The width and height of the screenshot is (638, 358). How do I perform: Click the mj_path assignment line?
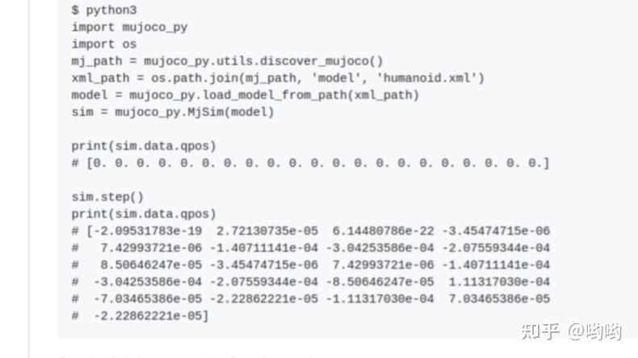227,61
